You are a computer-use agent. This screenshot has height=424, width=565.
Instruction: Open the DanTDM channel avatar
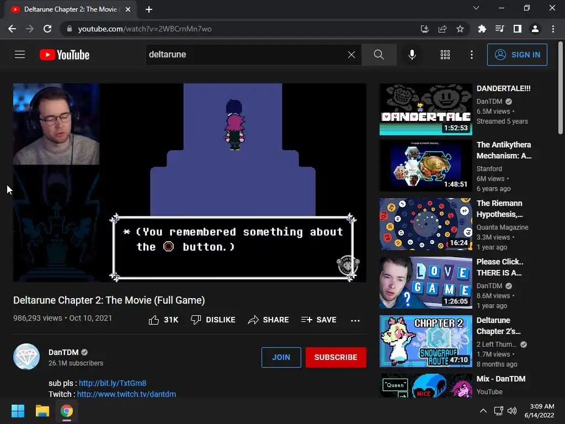click(x=26, y=357)
